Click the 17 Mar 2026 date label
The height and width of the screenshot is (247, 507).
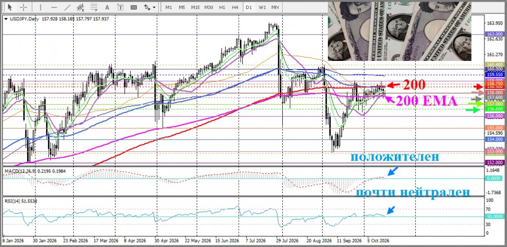tap(106, 241)
